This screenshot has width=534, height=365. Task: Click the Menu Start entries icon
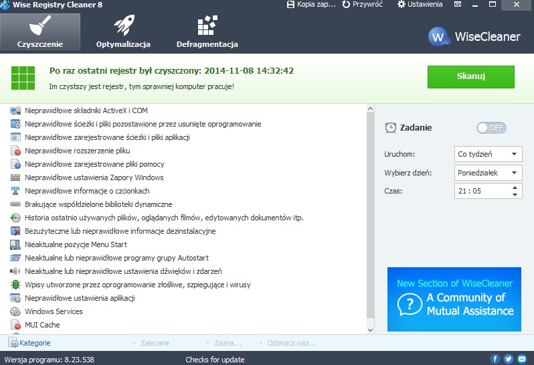15,244
